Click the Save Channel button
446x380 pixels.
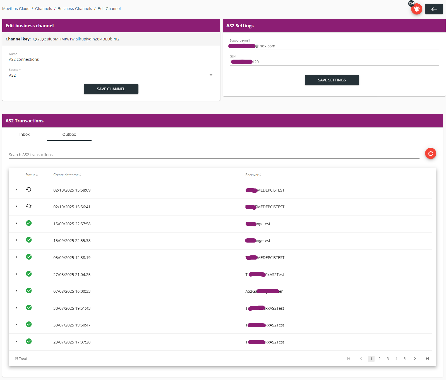pos(111,89)
